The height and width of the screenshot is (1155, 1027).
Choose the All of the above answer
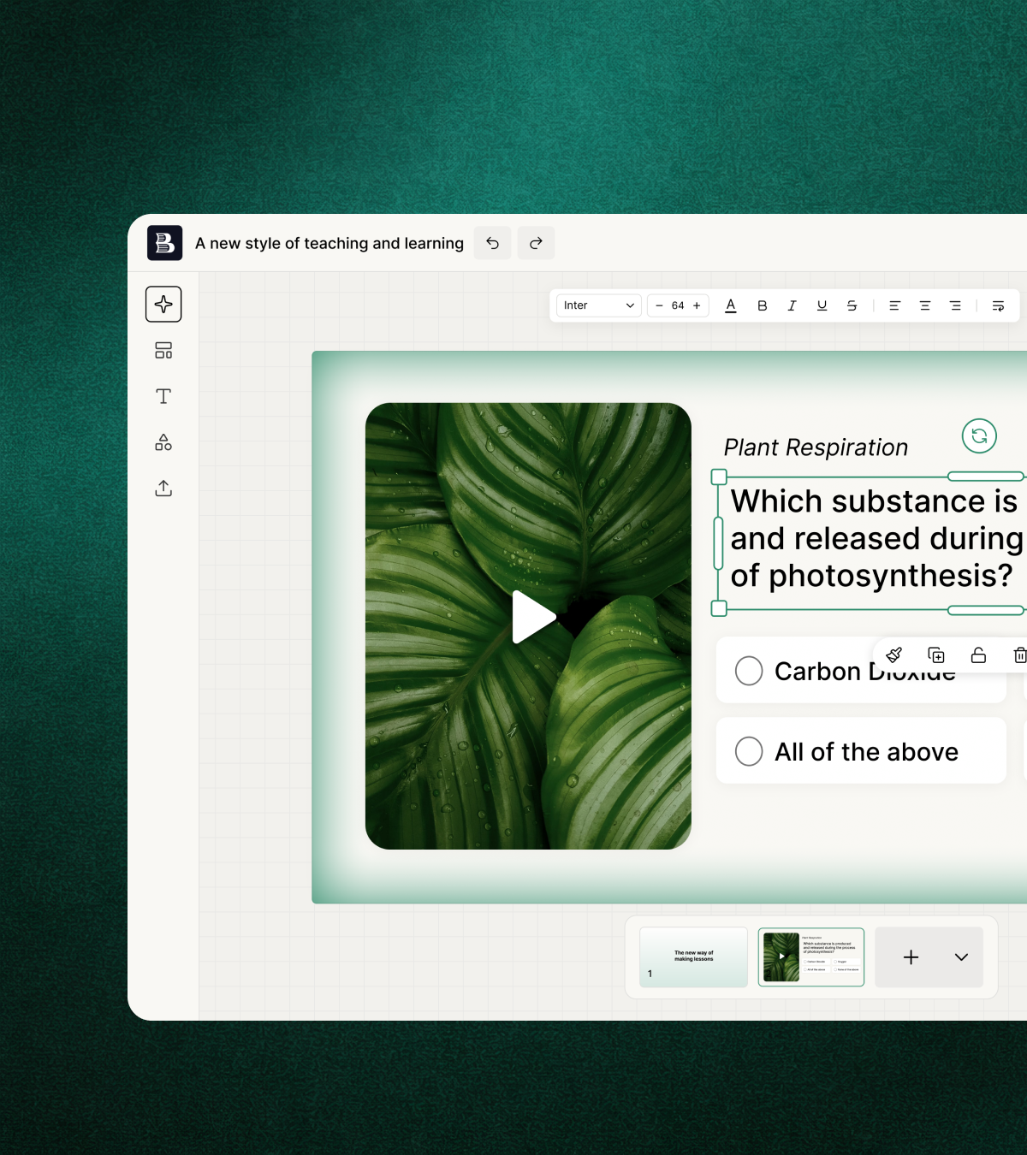coord(748,751)
